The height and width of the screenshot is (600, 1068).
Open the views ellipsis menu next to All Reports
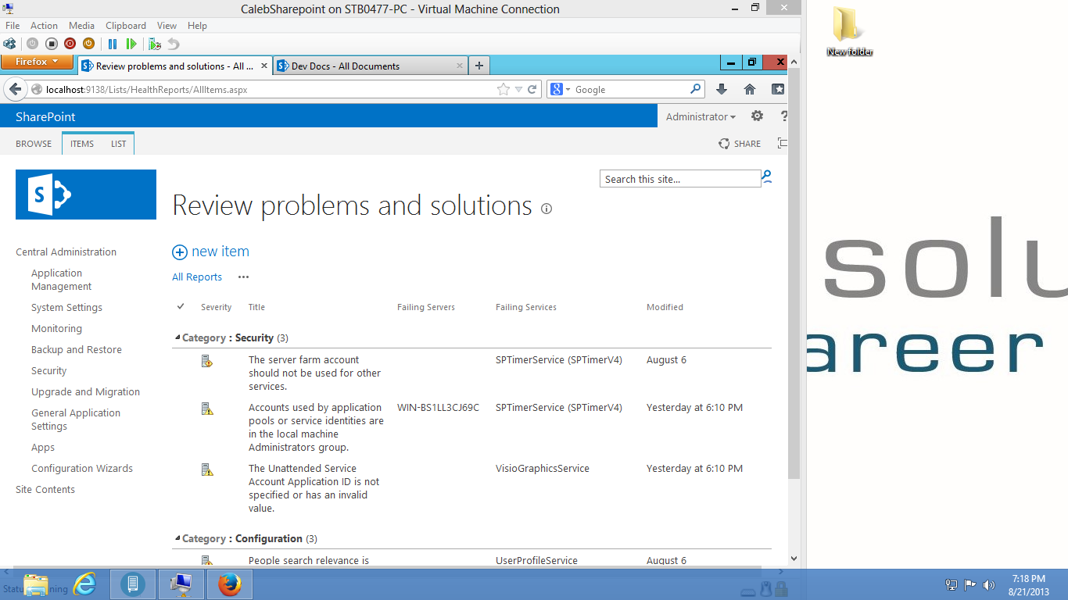pos(243,277)
